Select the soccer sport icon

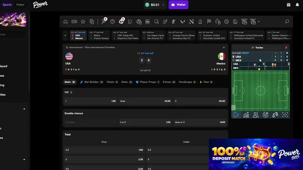point(121,22)
